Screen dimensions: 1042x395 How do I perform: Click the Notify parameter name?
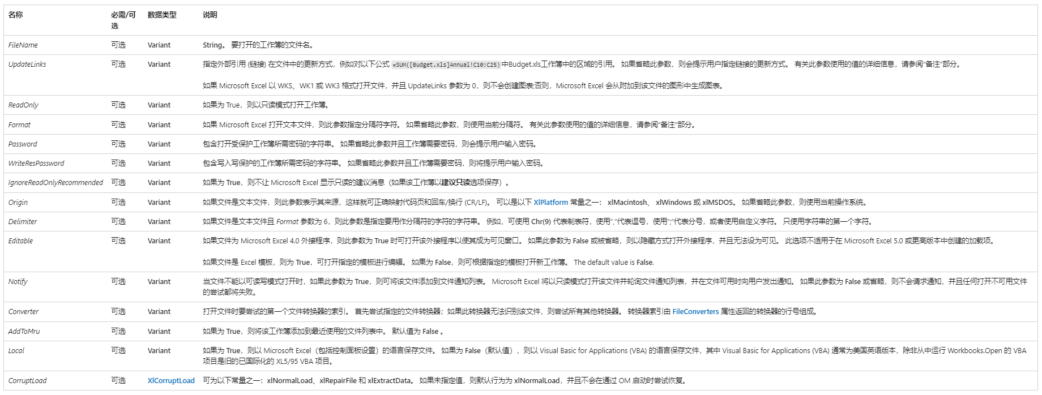(18, 282)
